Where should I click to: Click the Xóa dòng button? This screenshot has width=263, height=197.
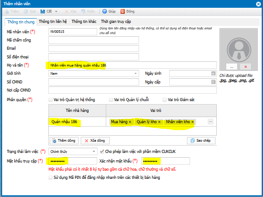[95, 140]
